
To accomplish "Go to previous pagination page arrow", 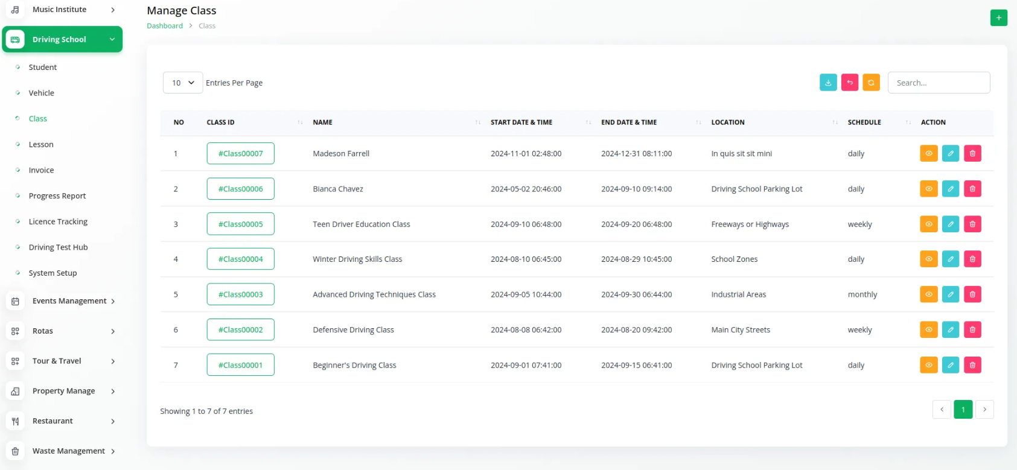I will (942, 410).
